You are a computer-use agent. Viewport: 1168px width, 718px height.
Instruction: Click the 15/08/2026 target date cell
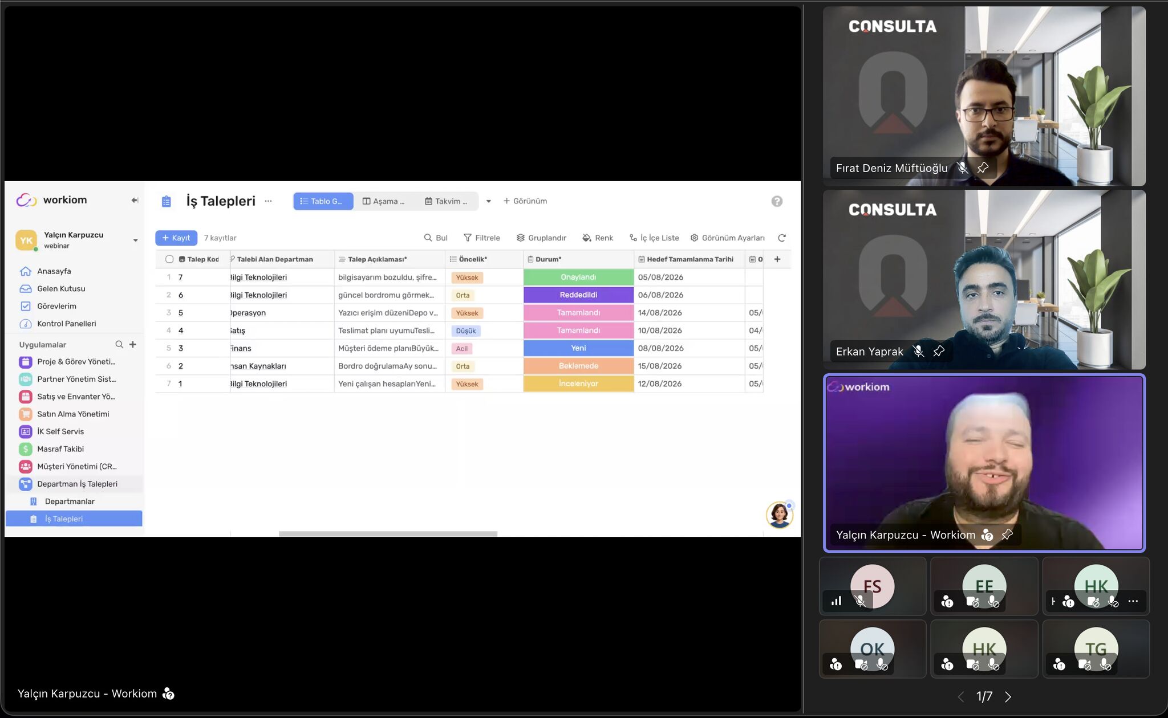click(689, 366)
